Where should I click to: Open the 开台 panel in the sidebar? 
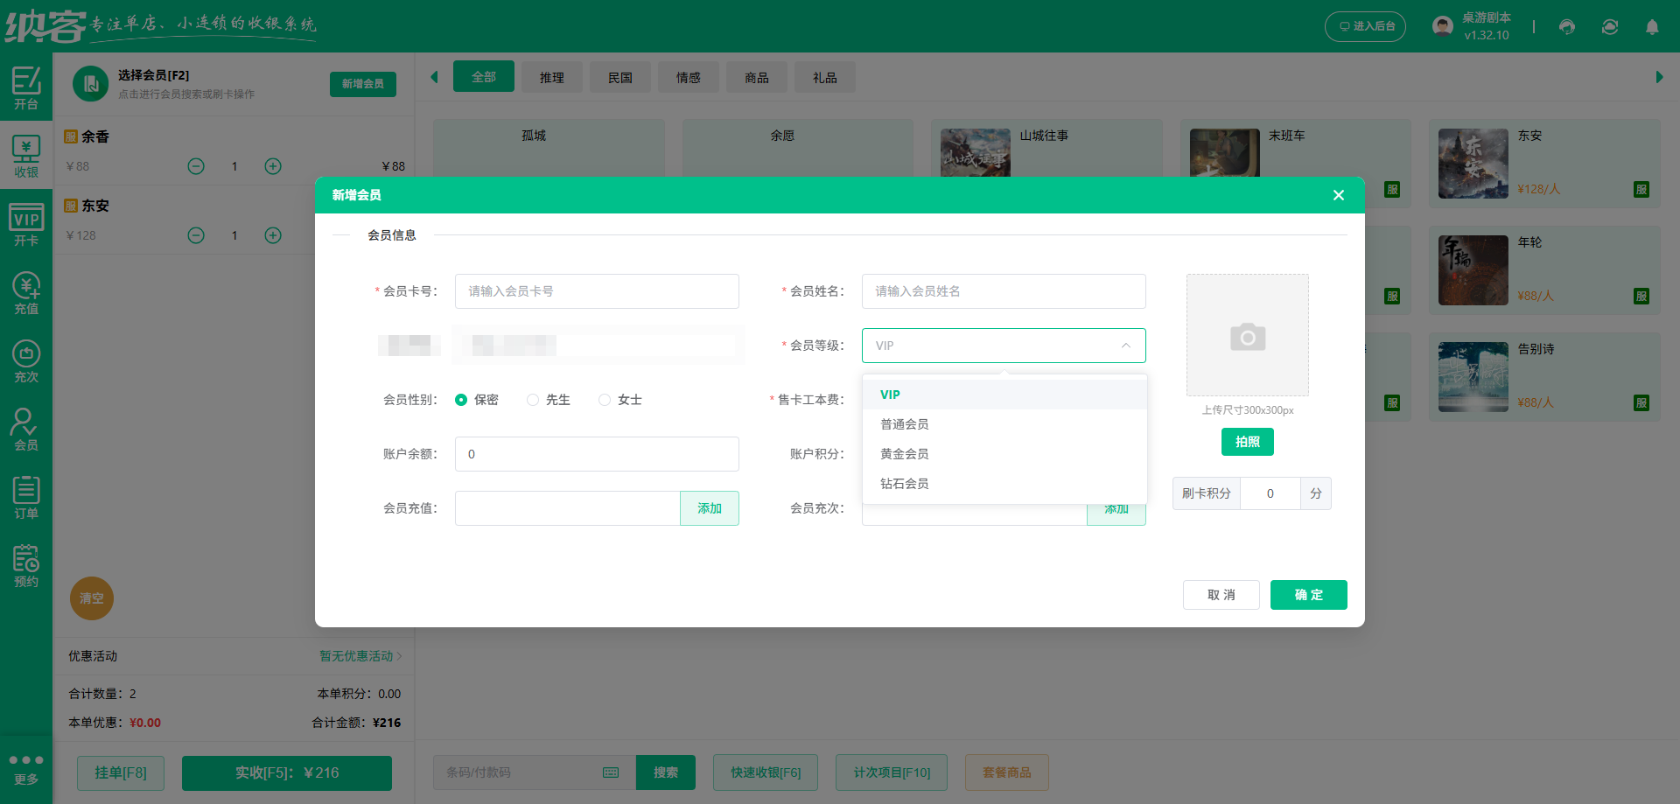pos(26,87)
